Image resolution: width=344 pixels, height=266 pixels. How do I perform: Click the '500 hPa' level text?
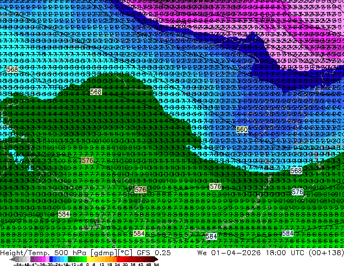coord(70,253)
